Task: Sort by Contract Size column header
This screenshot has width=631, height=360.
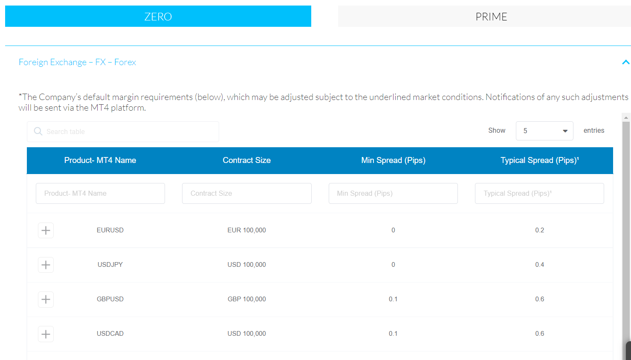Action: click(x=246, y=160)
